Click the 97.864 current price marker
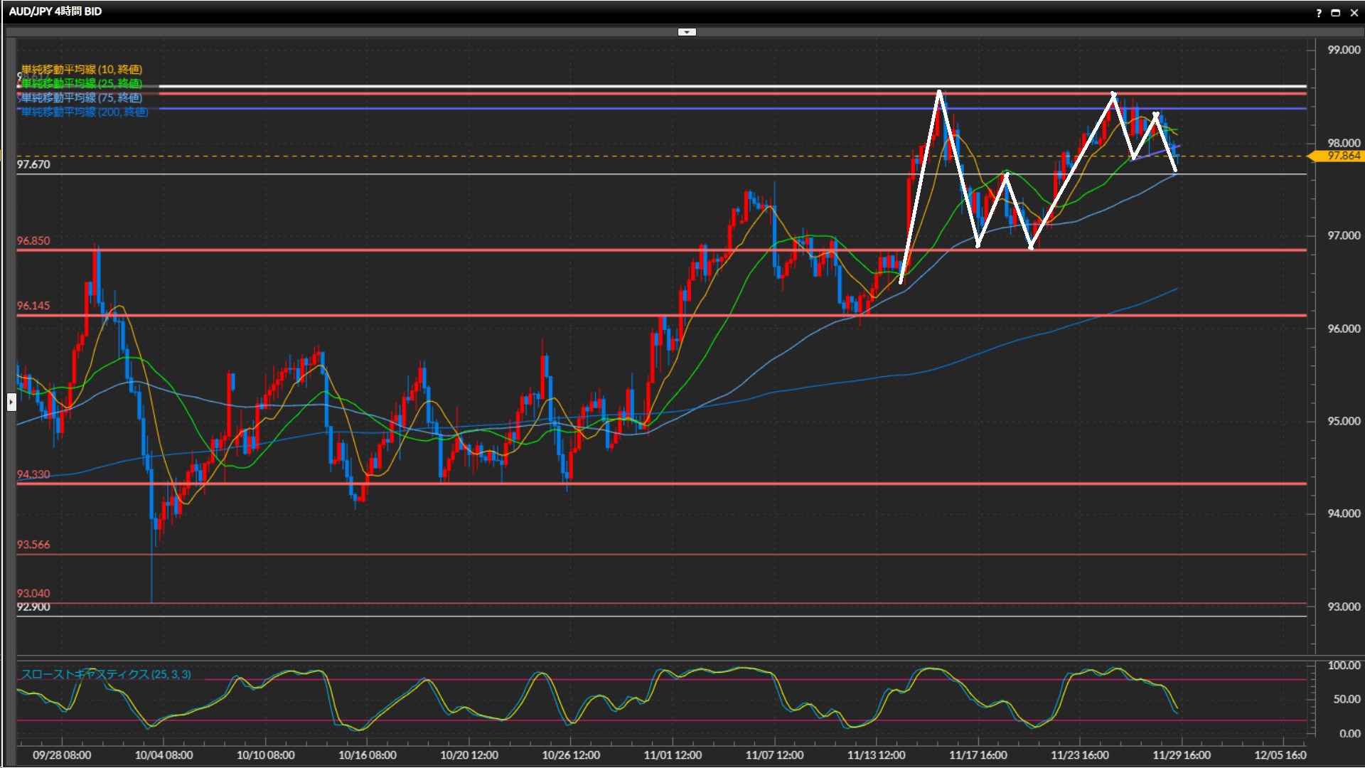Screen dimensions: 1365x768 (1342, 156)
